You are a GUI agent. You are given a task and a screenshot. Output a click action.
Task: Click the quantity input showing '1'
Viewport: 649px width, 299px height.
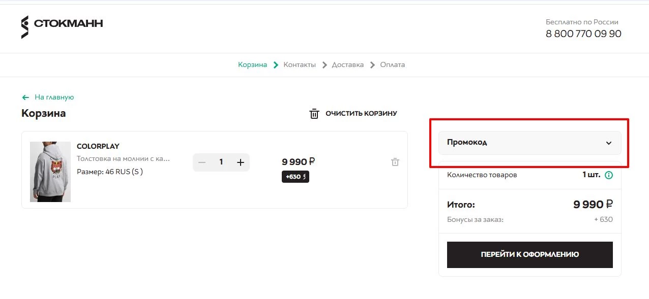221,162
